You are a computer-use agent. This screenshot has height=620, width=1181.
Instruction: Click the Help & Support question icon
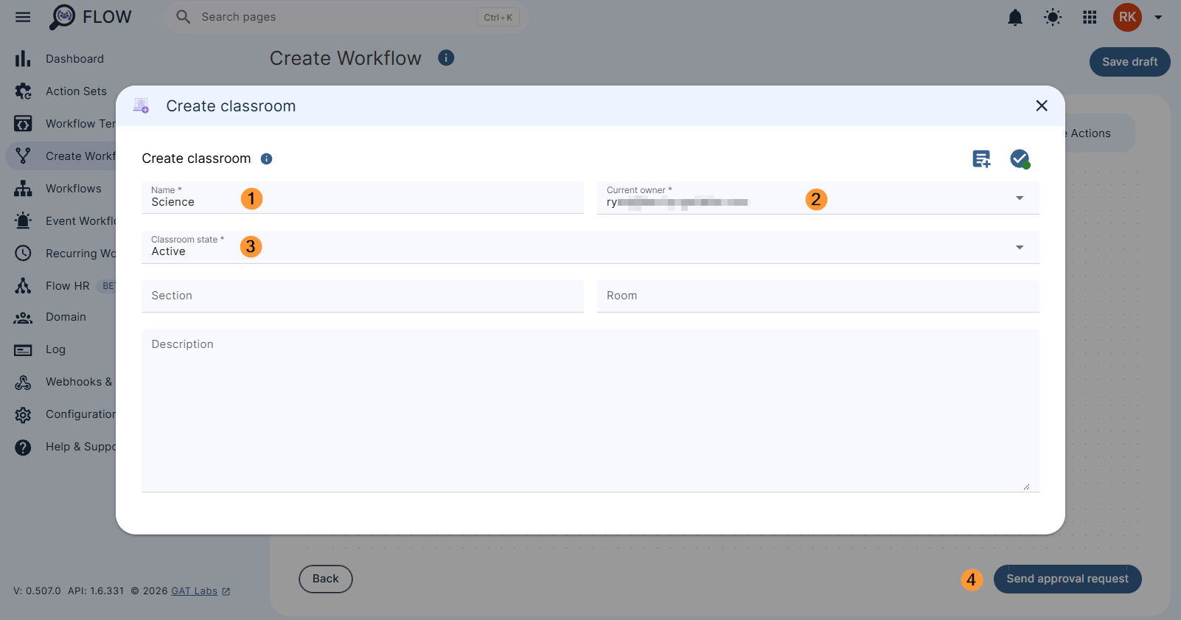[23, 447]
